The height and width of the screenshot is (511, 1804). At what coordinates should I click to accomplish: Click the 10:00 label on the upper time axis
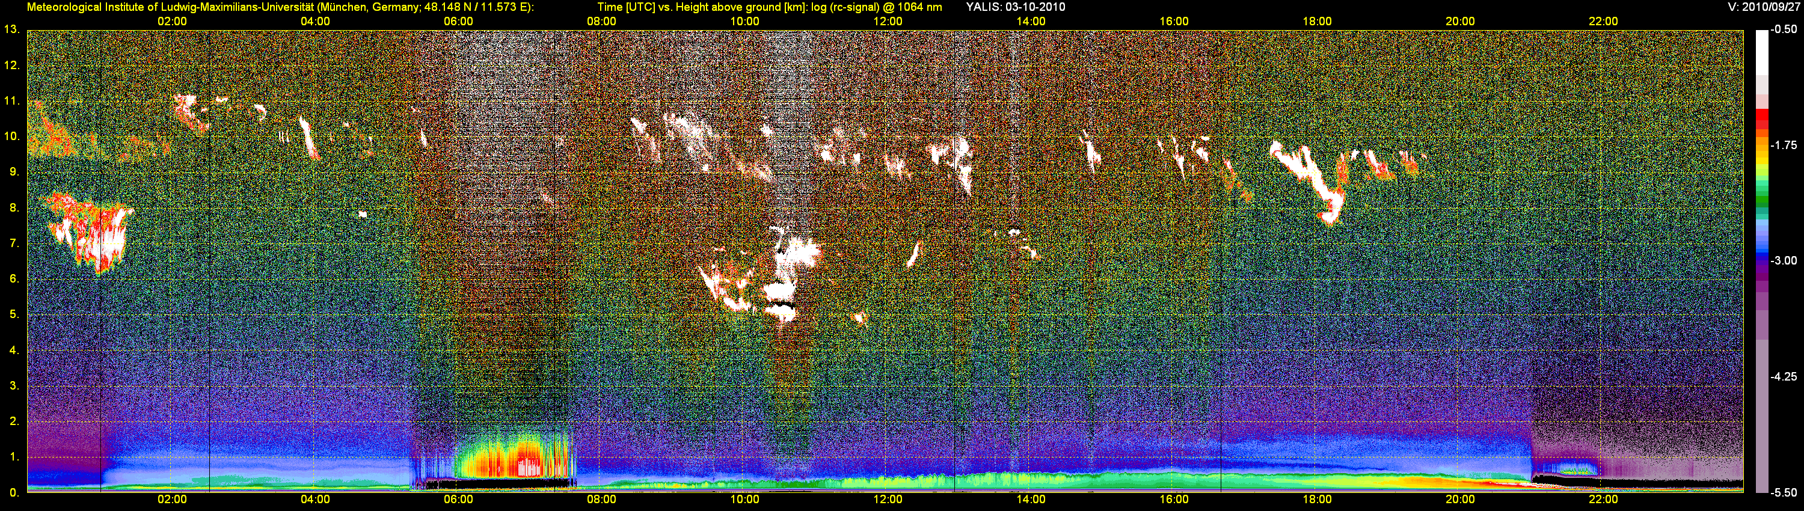(x=744, y=22)
